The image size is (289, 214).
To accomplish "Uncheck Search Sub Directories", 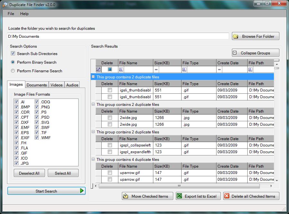I will click(13, 54).
